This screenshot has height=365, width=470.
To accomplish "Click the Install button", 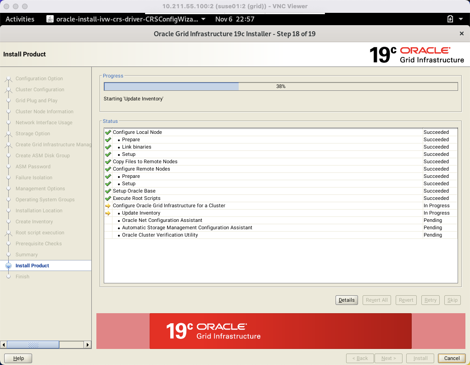I will point(420,358).
